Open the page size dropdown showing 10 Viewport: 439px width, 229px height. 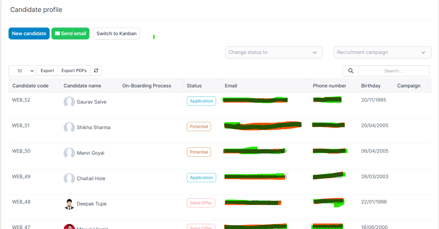coord(22,71)
